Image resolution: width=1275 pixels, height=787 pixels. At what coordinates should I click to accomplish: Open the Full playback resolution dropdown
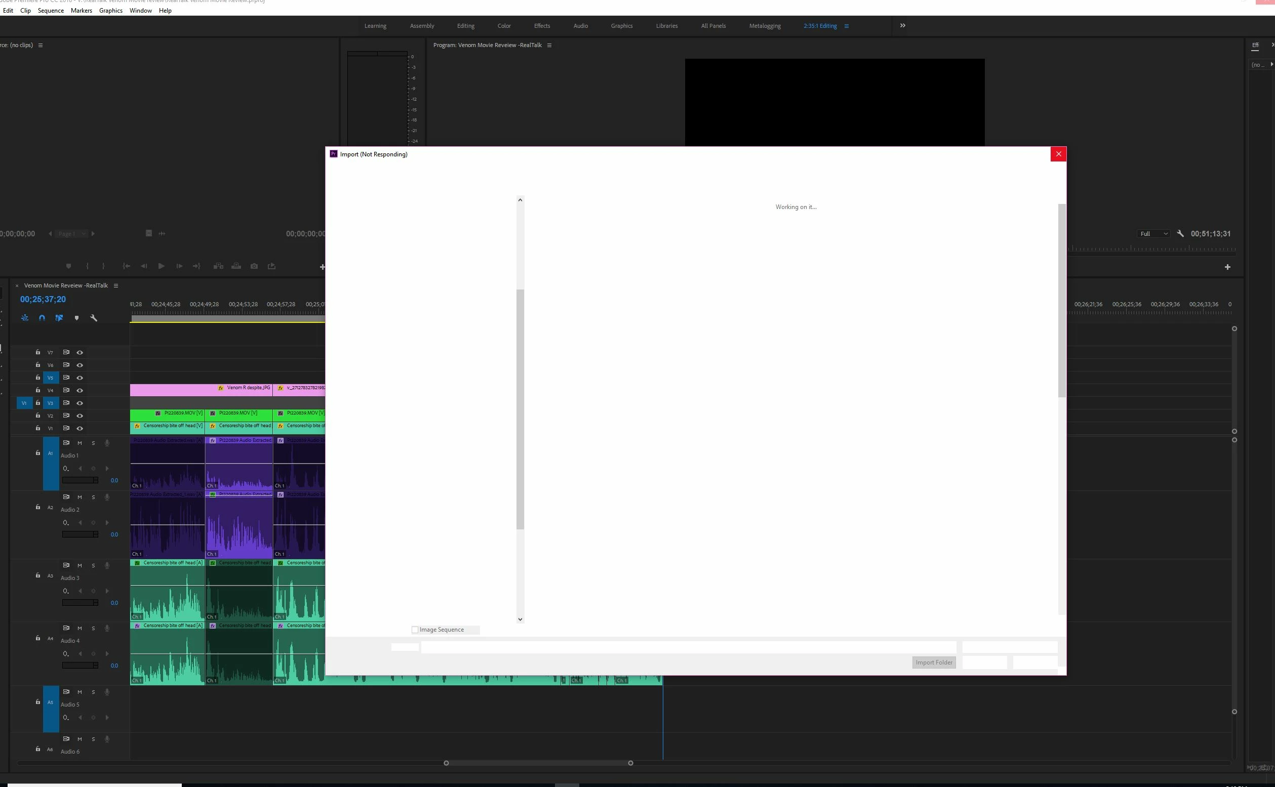click(1153, 234)
